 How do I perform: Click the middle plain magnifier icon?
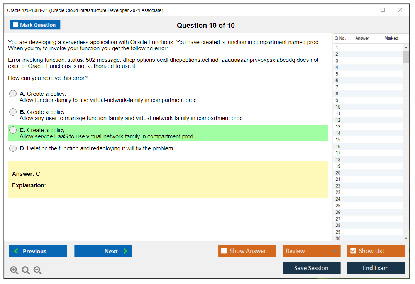tap(25, 270)
